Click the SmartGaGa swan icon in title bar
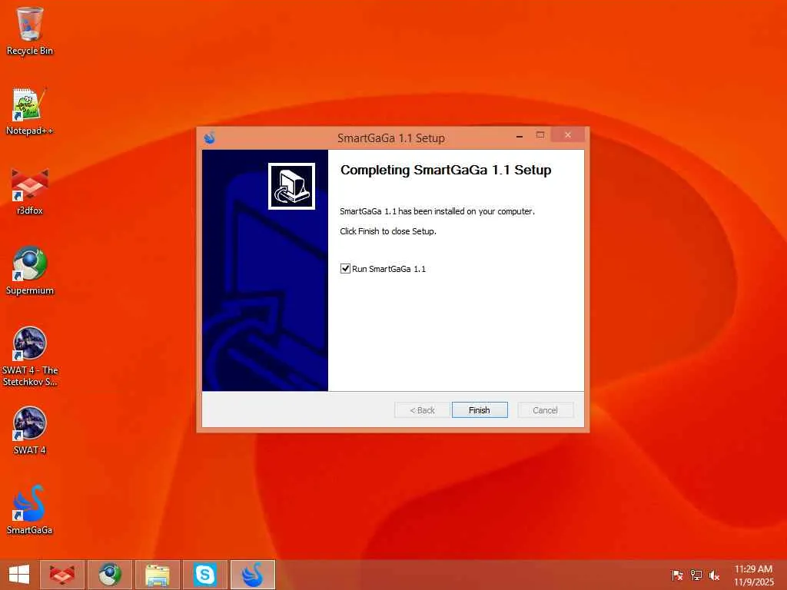 coord(210,138)
